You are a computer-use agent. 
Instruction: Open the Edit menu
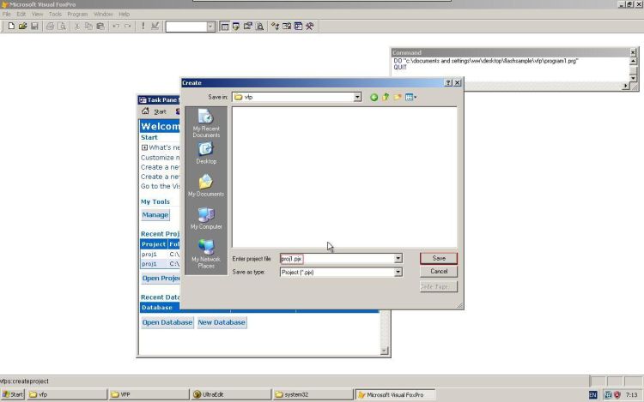(x=21, y=14)
